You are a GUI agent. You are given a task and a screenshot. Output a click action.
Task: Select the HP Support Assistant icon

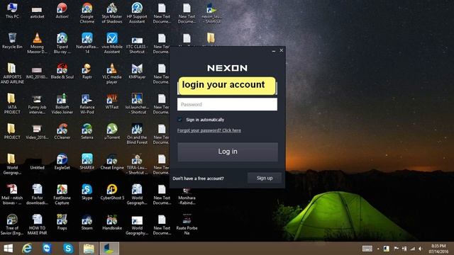pyautogui.click(x=137, y=13)
